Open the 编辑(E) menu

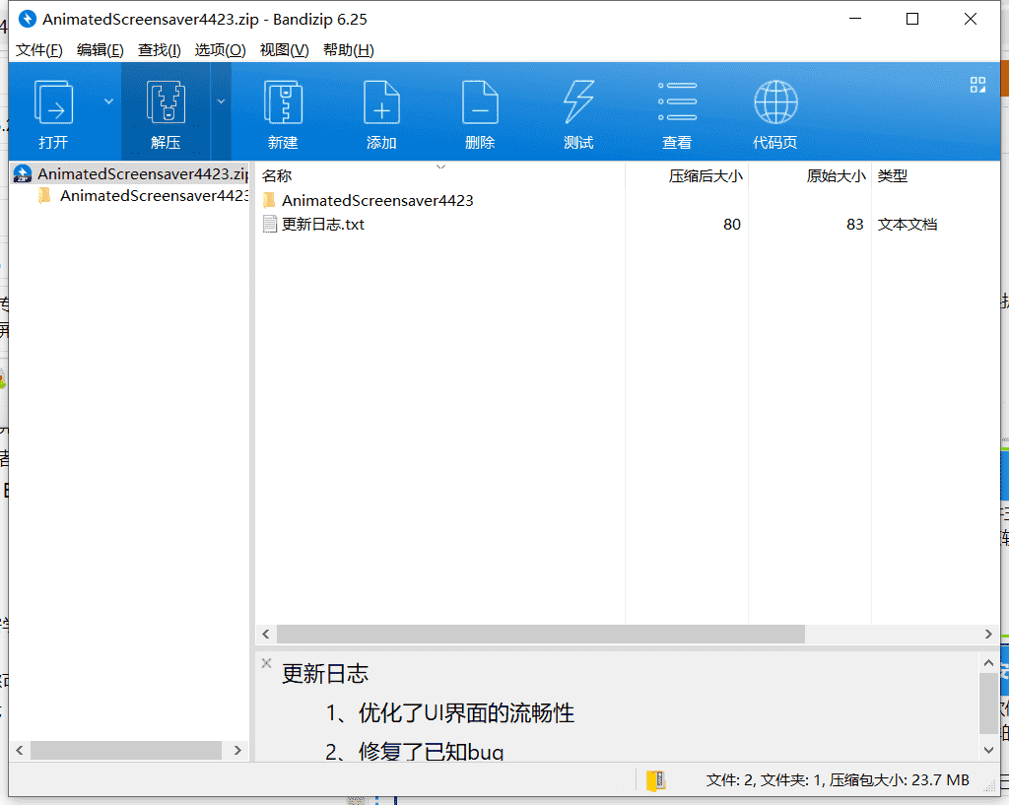point(100,50)
